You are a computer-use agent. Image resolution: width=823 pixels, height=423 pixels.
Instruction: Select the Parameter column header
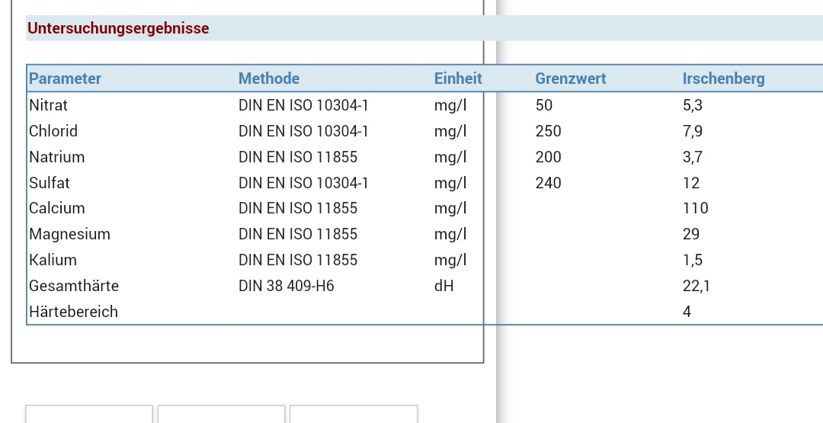tap(65, 79)
